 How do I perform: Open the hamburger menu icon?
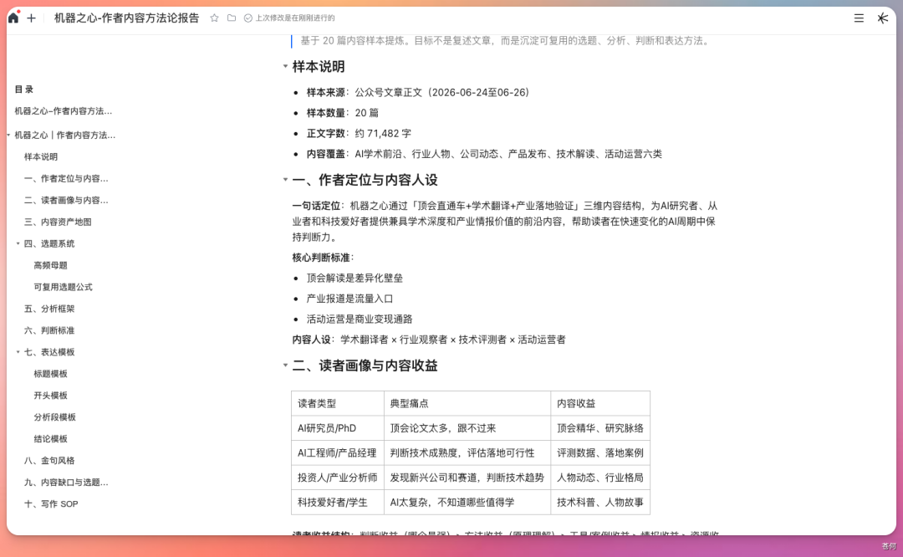point(859,18)
